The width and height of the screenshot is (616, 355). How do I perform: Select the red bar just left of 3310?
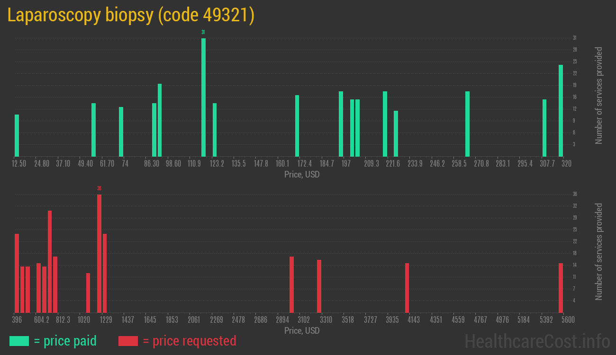[319, 286]
